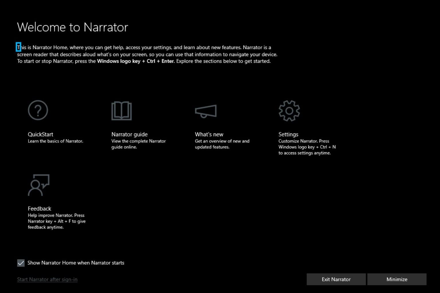Viewport: 440px width, 293px height.
Task: Click the Exit Narrator button
Action: 336,279
